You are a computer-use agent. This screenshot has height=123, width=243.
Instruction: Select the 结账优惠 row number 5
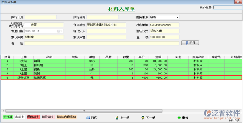7,78
